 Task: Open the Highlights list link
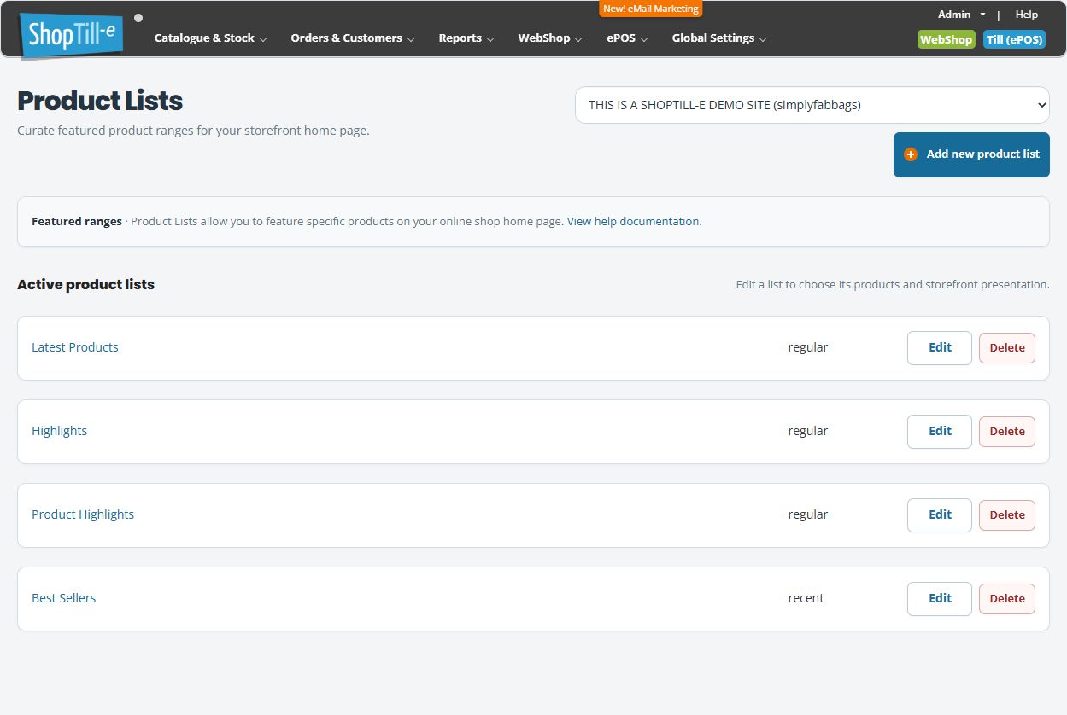[x=60, y=431]
